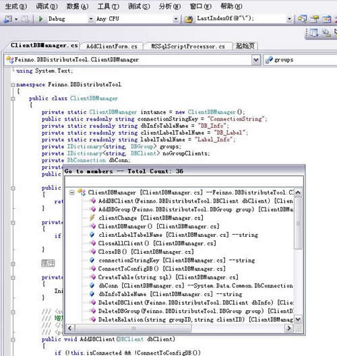Open the 窗口(W) menu
This screenshot has height=356, width=337.
(200, 6)
